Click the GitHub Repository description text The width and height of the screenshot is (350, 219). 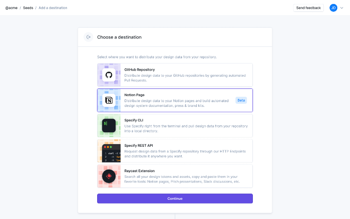pos(185,78)
